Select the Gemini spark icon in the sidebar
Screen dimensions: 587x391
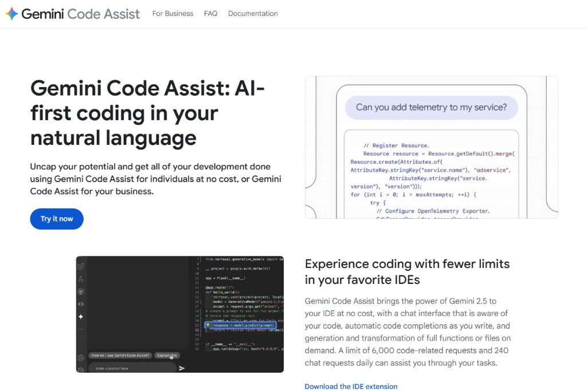point(81,316)
